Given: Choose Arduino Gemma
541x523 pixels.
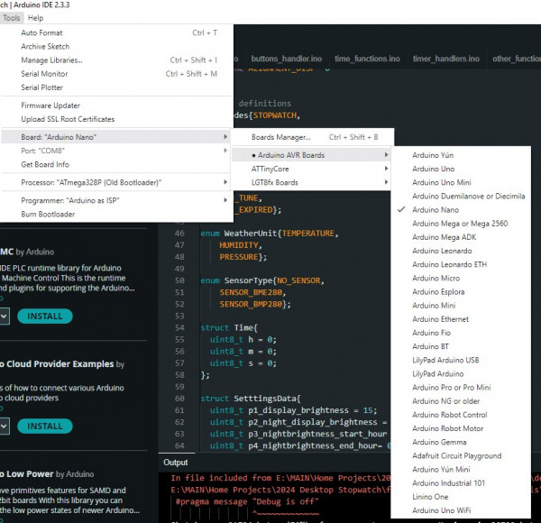Looking at the screenshot, I should tap(461, 442).
